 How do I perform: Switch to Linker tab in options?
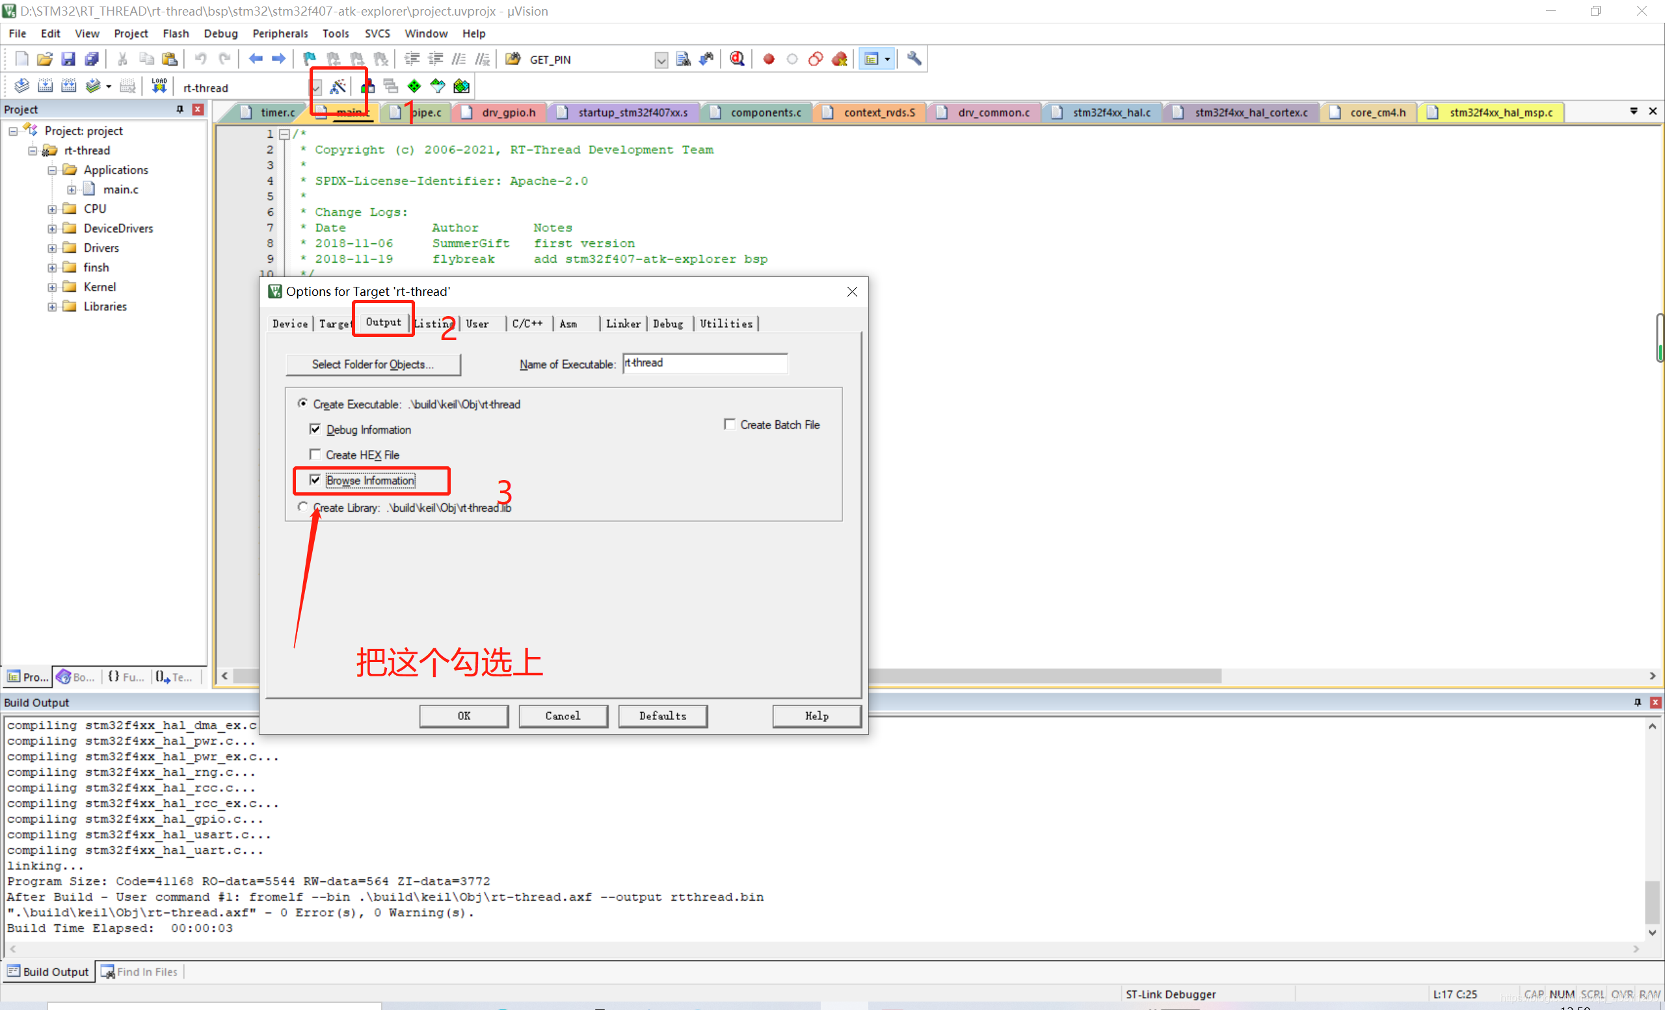pyautogui.click(x=623, y=324)
